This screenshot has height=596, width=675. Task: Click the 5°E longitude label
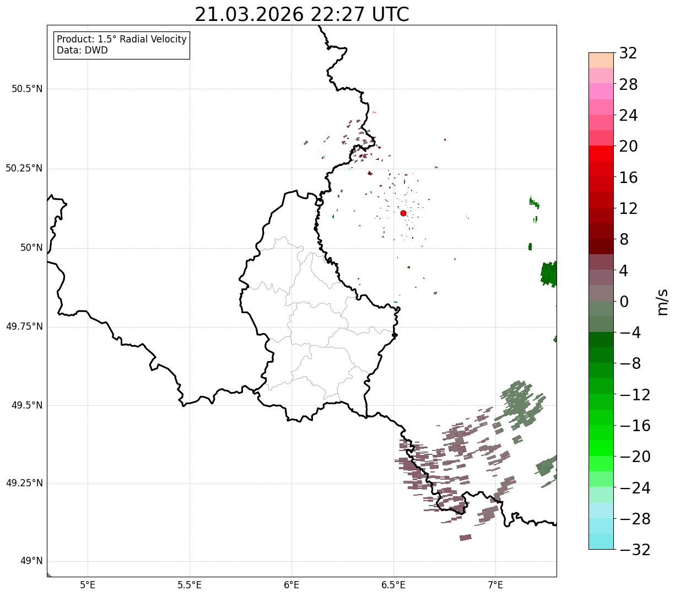(x=88, y=585)
